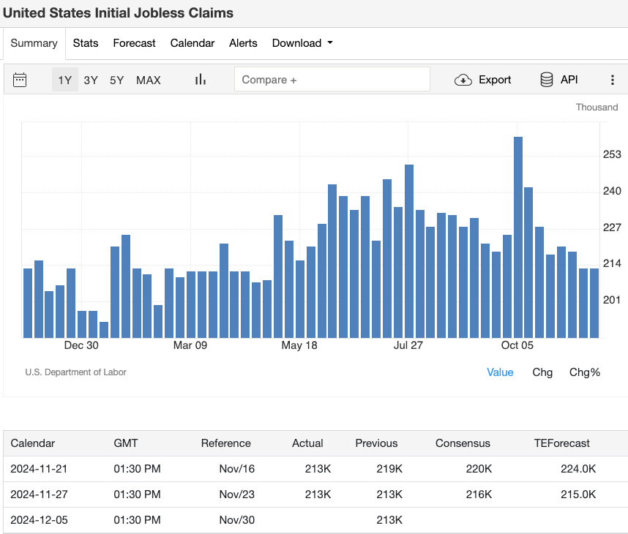Open the calendar date picker icon
Viewport: 628px width, 534px height.
(20, 80)
